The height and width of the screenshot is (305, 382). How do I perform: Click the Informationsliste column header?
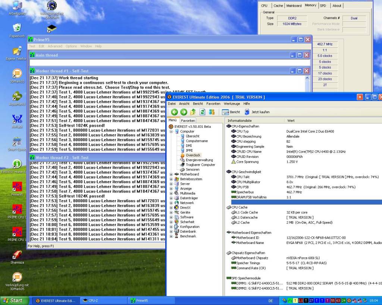tap(254, 121)
